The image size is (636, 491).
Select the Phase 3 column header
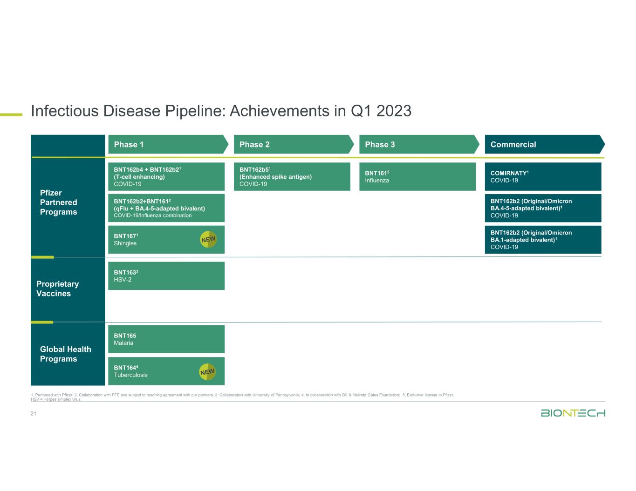click(419, 144)
